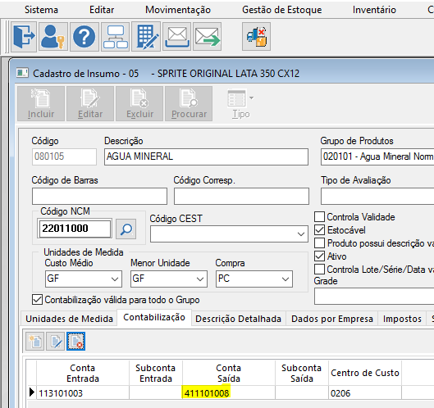Click the building with pencil icon
434x408 pixels.
146,37
